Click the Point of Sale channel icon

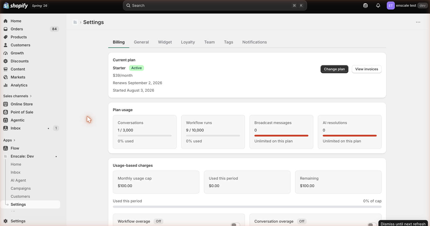click(x=6, y=112)
